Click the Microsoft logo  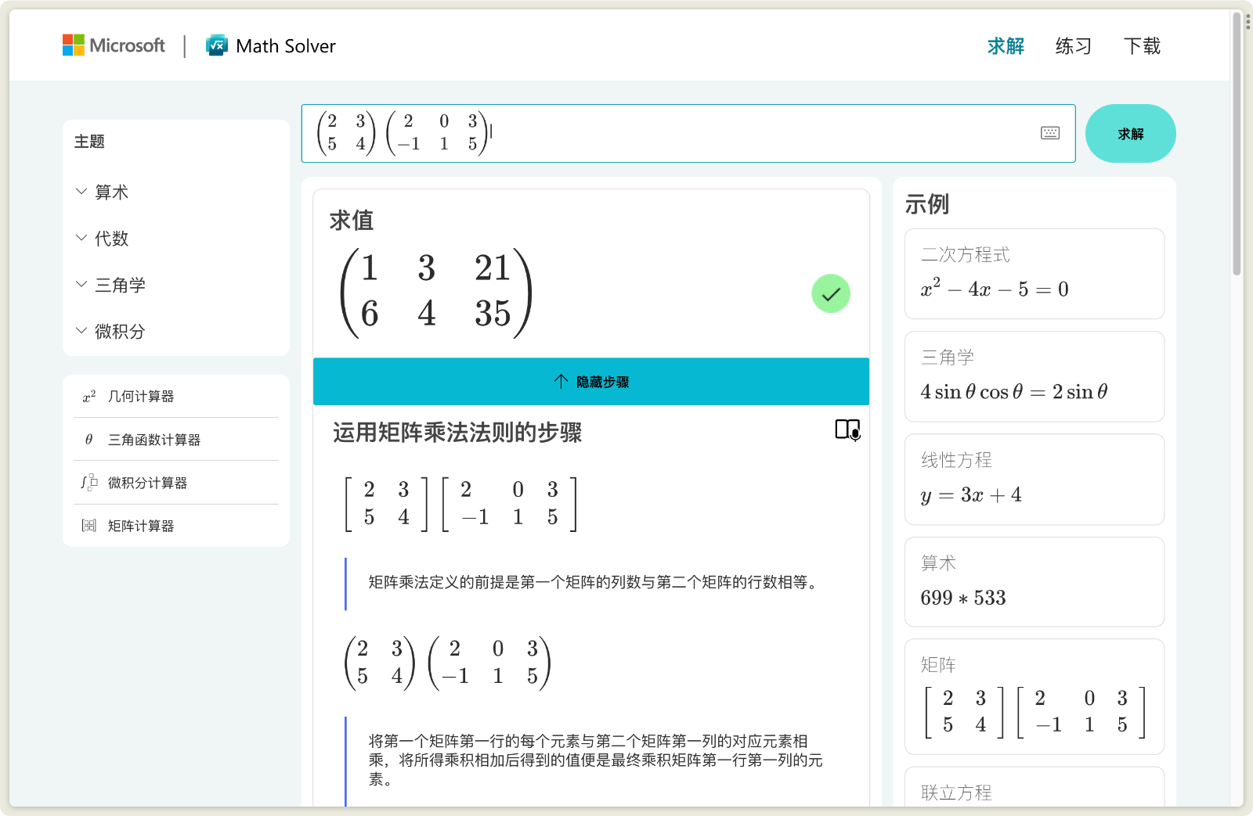114,45
